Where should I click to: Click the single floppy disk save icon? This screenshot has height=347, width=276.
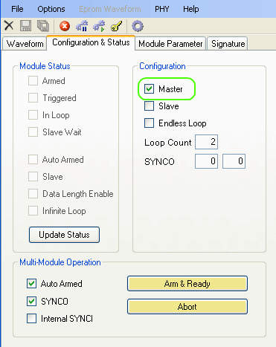[25, 26]
